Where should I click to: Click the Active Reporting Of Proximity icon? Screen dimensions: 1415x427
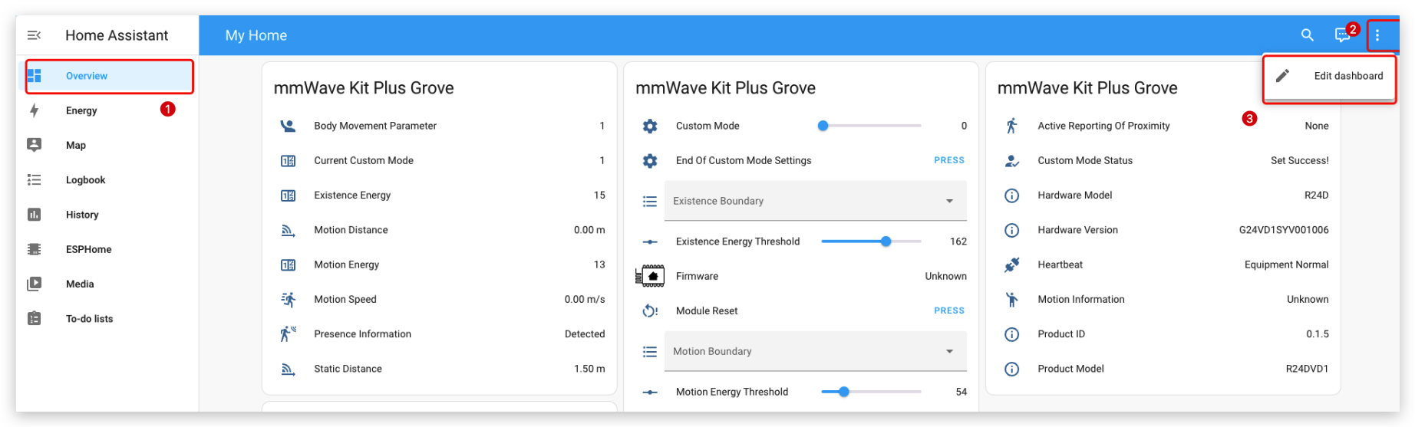pos(1012,126)
